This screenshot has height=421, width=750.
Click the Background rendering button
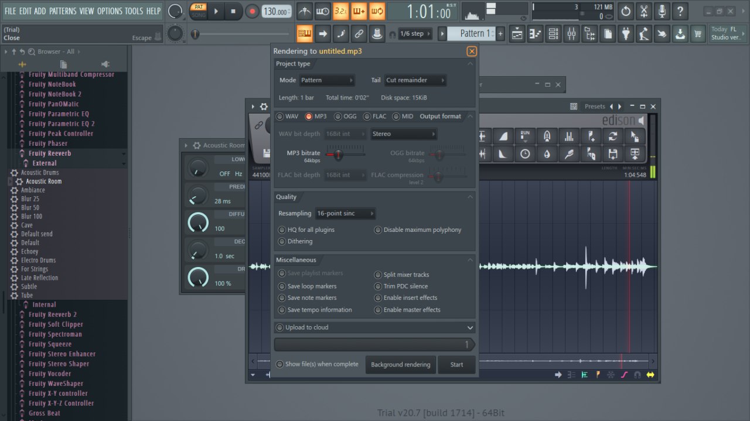(x=401, y=364)
